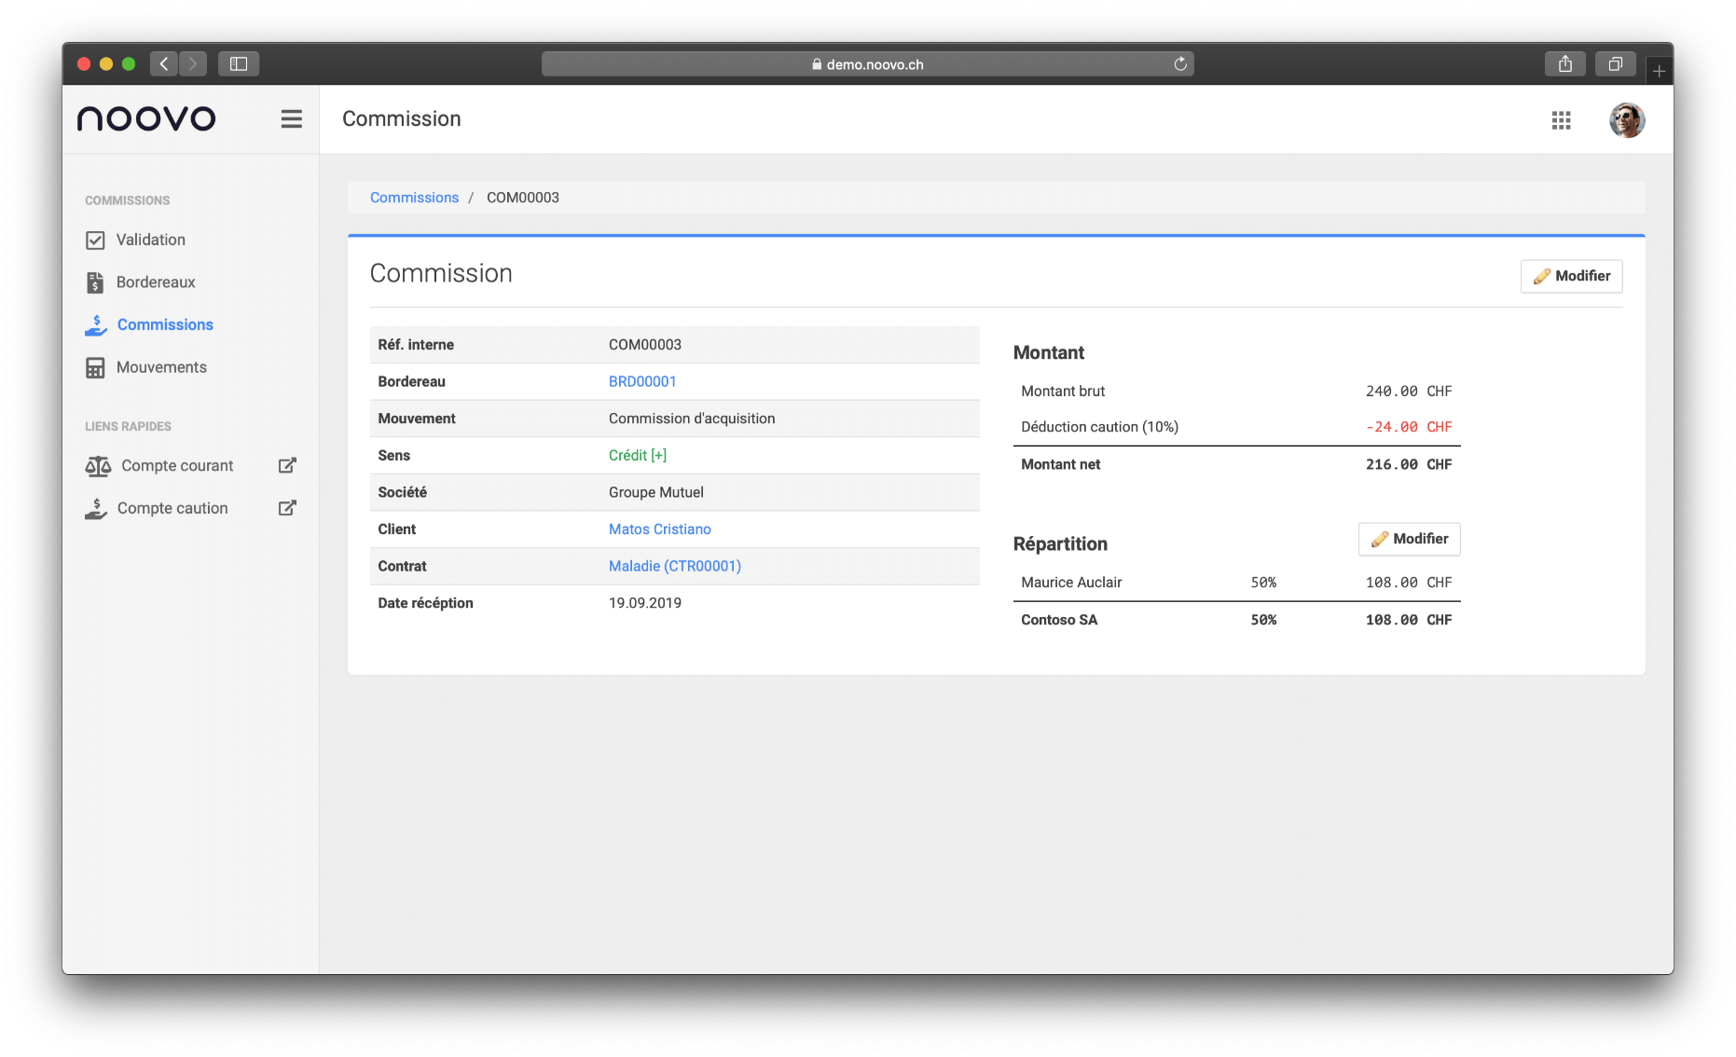Open client Matos Cristiano link

point(659,529)
